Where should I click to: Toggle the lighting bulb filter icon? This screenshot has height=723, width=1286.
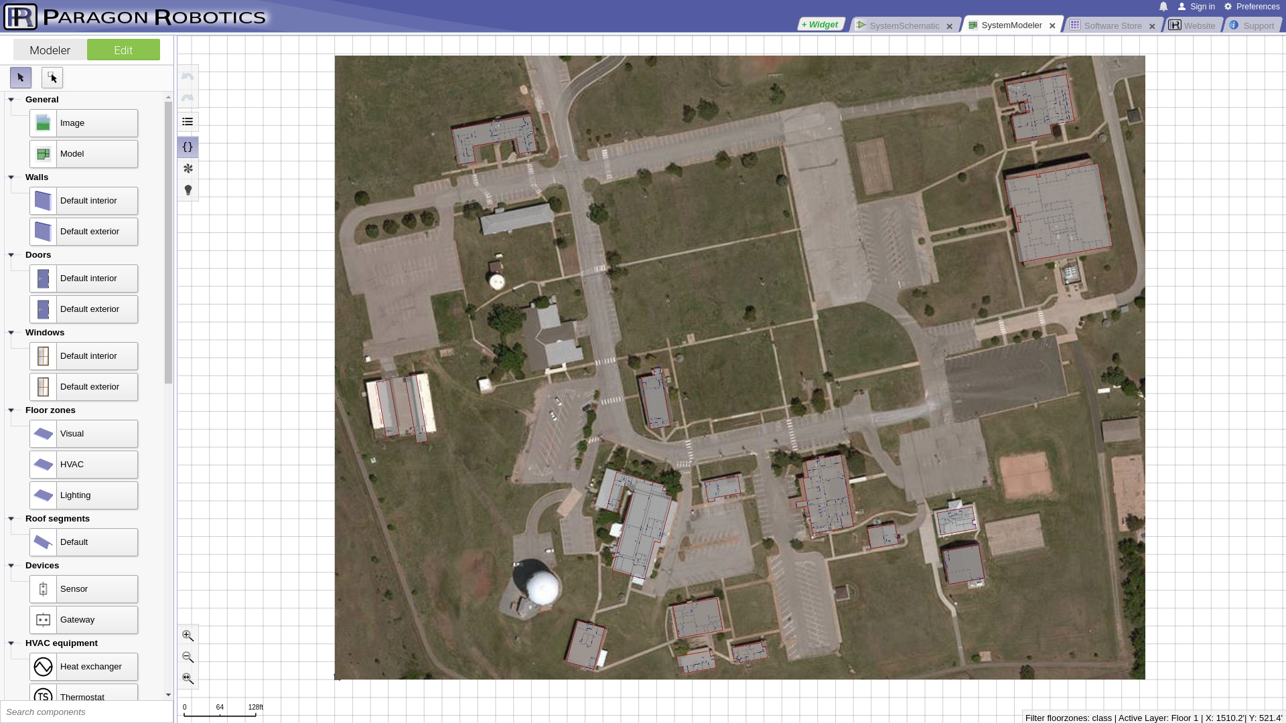[x=188, y=190]
